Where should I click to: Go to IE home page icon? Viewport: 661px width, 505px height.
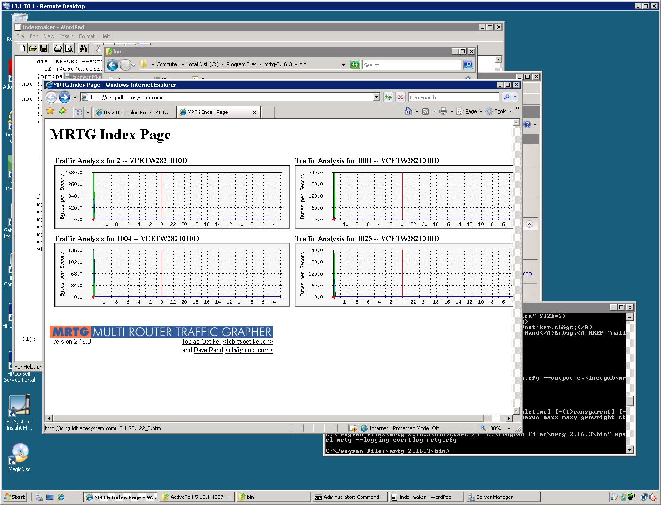[408, 111]
